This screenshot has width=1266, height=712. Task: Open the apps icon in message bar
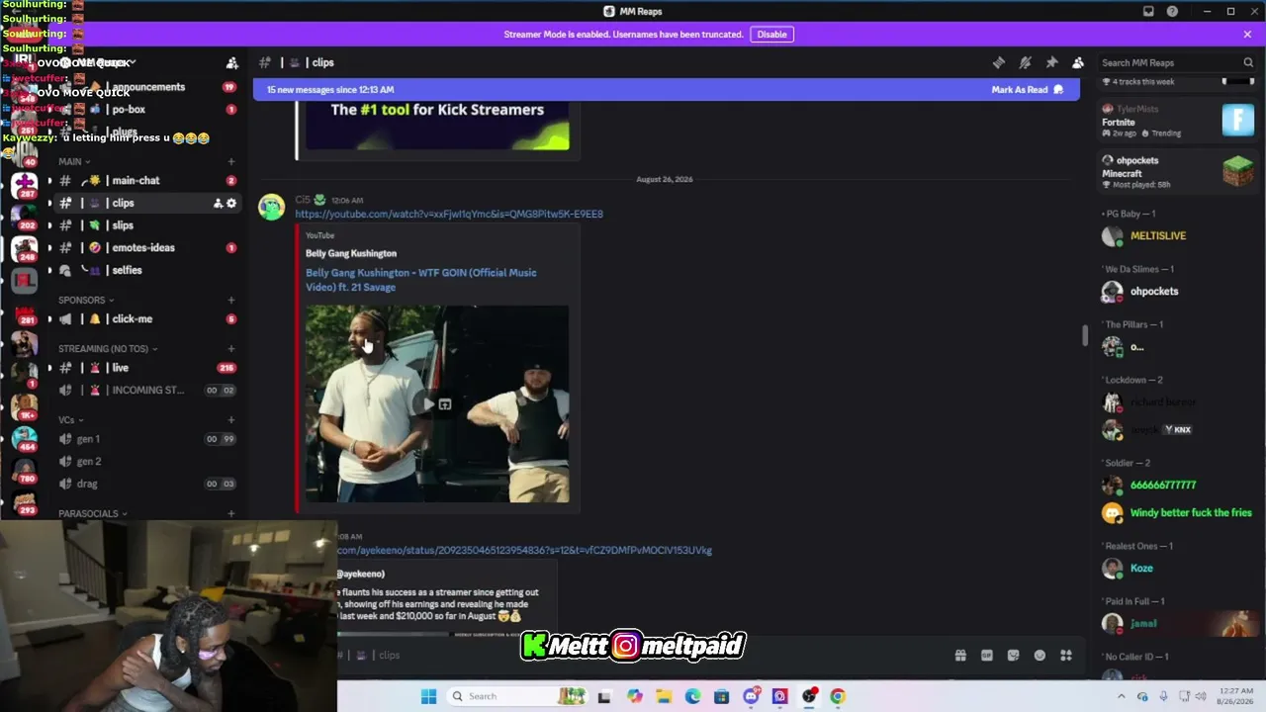(1066, 655)
